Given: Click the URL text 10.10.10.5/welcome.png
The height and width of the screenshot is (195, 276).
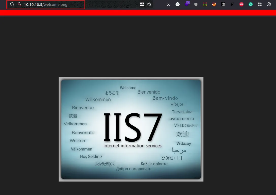Looking at the screenshot, I should point(46,4).
